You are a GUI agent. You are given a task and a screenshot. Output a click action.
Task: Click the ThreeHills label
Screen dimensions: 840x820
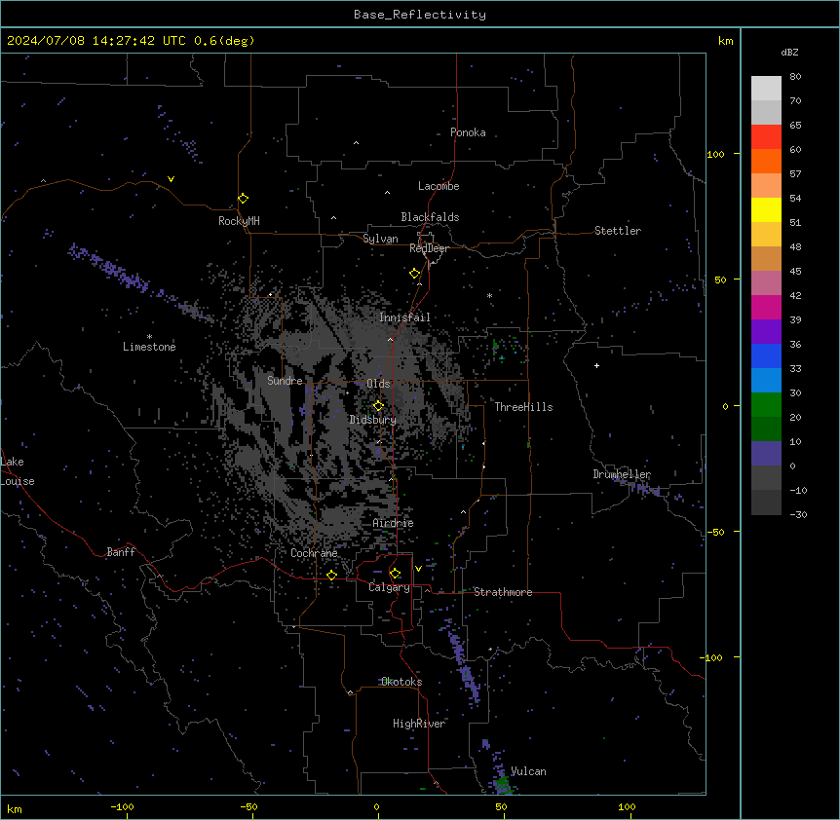click(523, 407)
